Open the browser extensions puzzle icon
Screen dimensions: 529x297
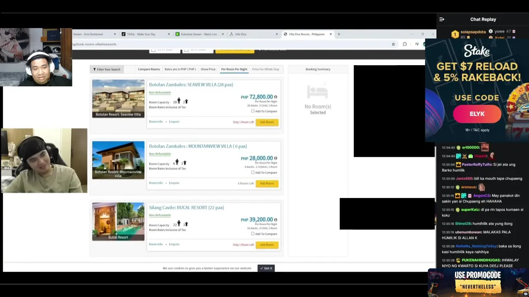coord(405,44)
